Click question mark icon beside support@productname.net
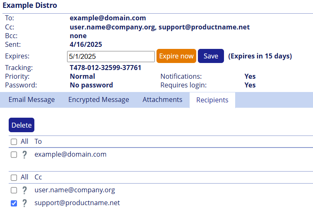Viewport: 313px width, 213px height. pos(24,203)
